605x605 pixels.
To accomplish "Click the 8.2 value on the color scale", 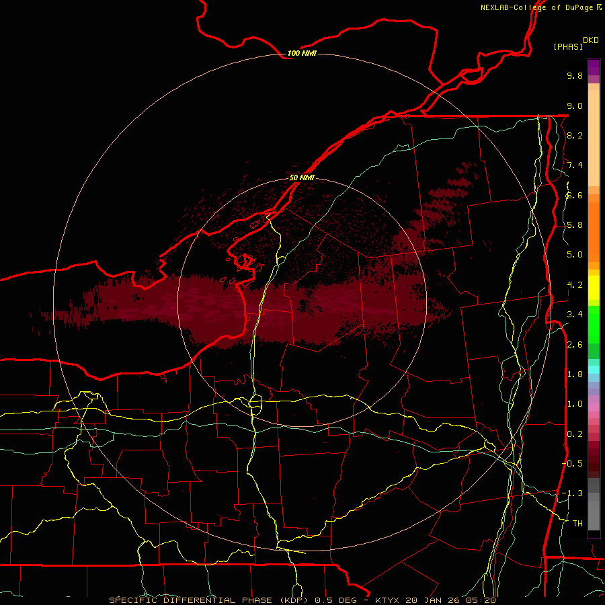I will (x=575, y=135).
